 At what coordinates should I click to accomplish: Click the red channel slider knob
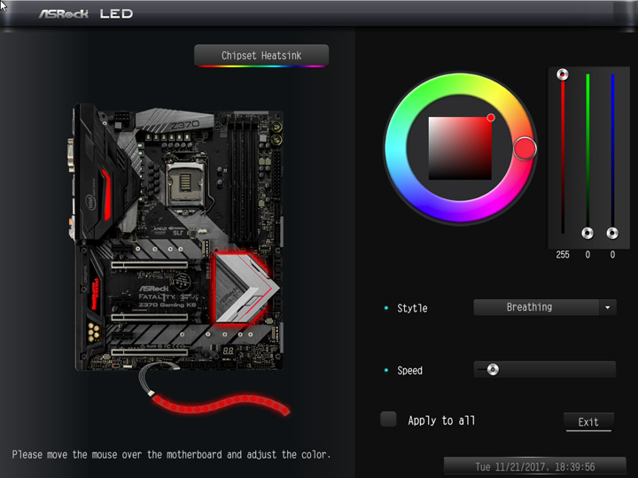click(563, 74)
